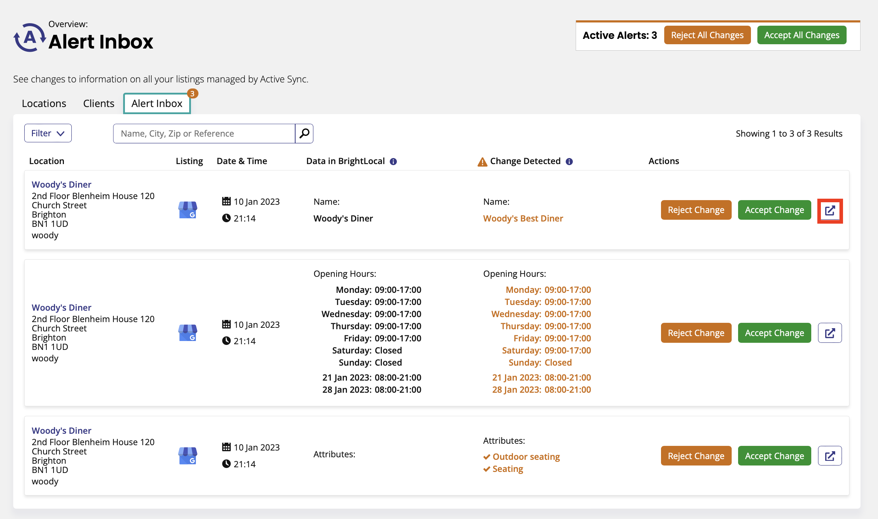Switch to the Clients tab
The width and height of the screenshot is (878, 519).
(99, 103)
